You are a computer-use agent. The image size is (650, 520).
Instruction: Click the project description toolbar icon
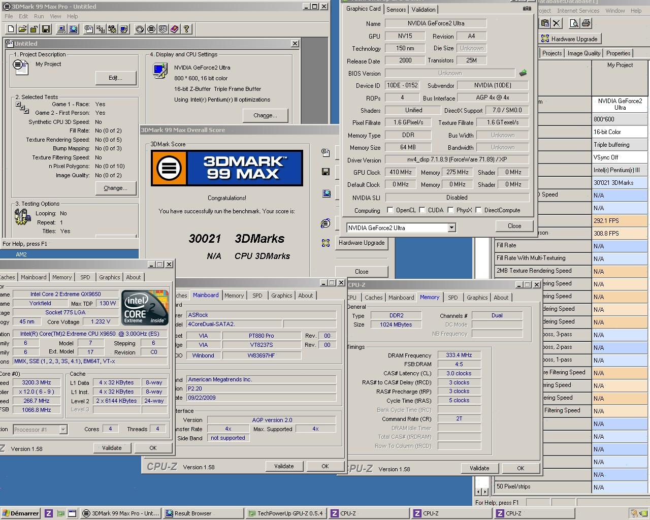point(89,29)
